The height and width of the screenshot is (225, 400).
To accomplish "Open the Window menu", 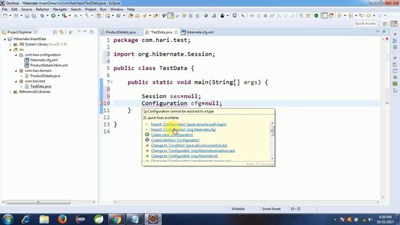I will tap(117, 9).
